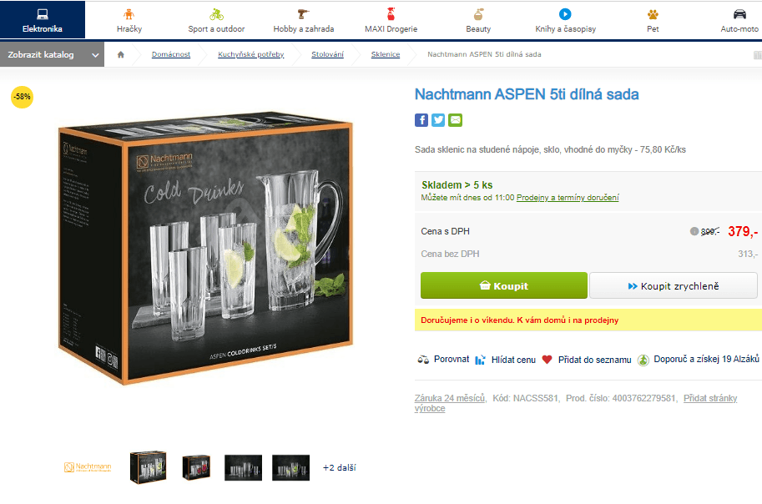This screenshot has height=504, width=762.
Task: Share product via Twitter icon
Action: click(438, 120)
